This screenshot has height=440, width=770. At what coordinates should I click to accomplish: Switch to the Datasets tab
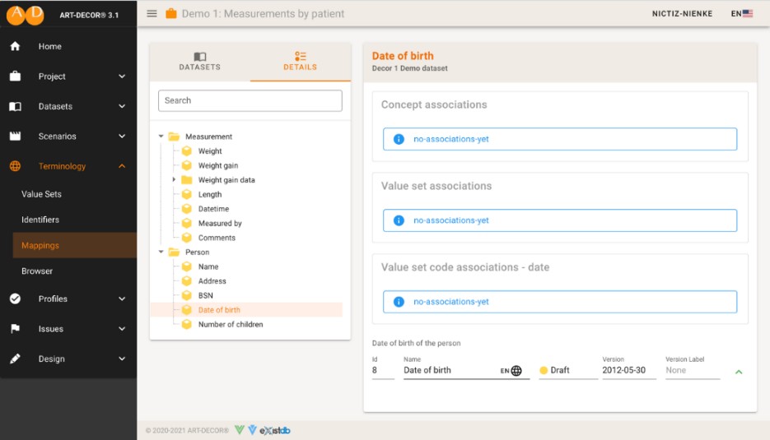pos(200,62)
